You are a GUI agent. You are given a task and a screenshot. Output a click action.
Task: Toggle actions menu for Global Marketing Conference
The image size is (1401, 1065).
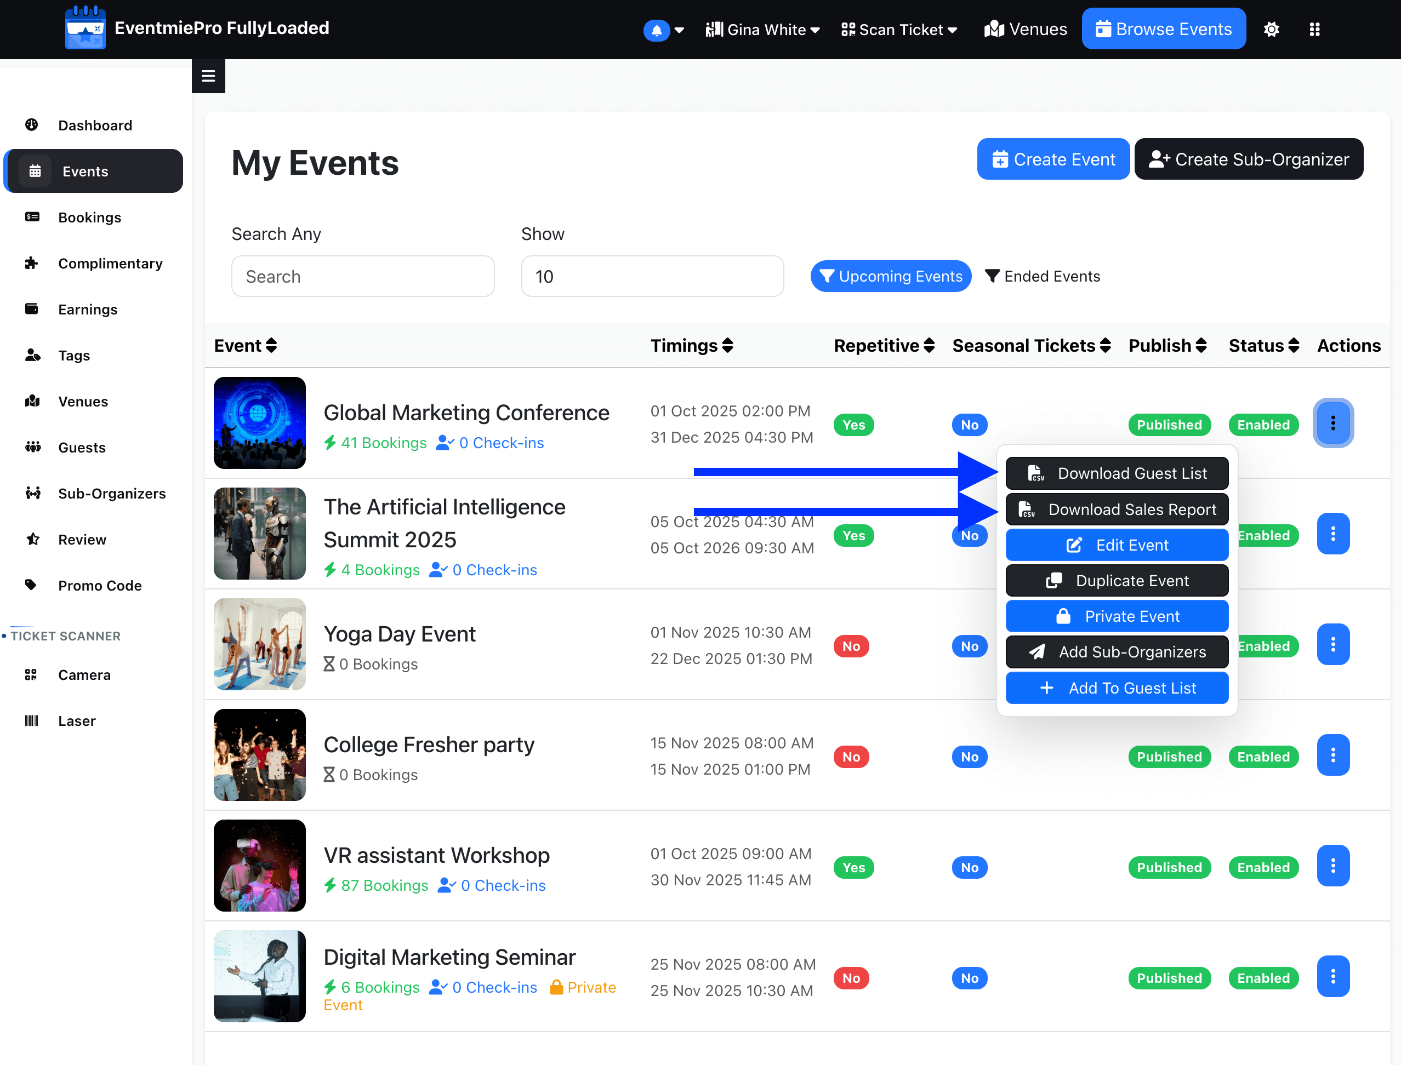click(1332, 423)
